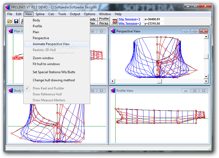This screenshot has width=219, height=158.
Task: Click the Plan View window icon
Action: coord(11,31)
